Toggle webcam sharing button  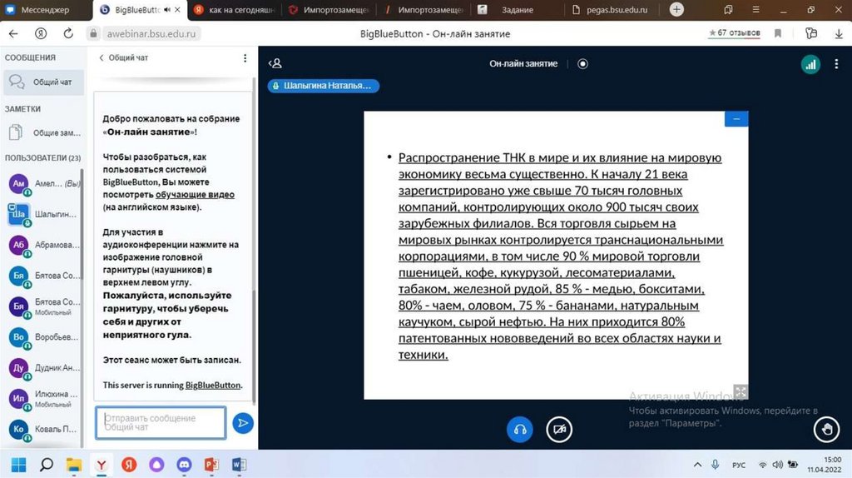tap(558, 429)
